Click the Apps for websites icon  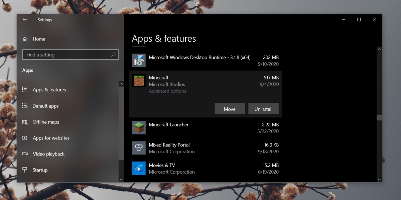[25, 138]
